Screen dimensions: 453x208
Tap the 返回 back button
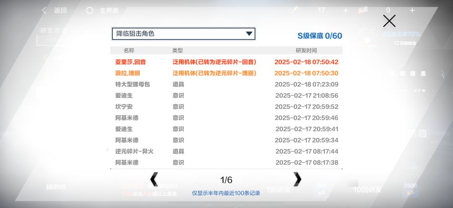coord(54,10)
